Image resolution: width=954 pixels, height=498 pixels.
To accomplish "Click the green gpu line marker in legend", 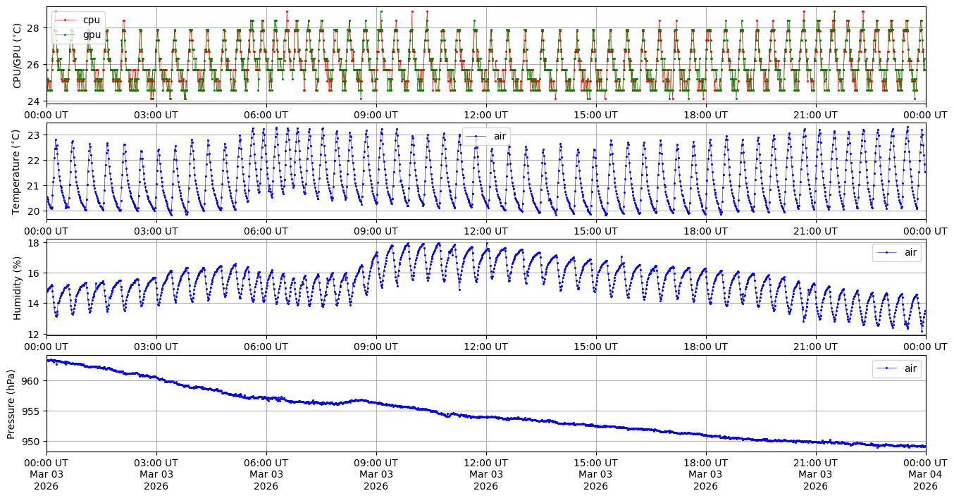I will pos(65,34).
